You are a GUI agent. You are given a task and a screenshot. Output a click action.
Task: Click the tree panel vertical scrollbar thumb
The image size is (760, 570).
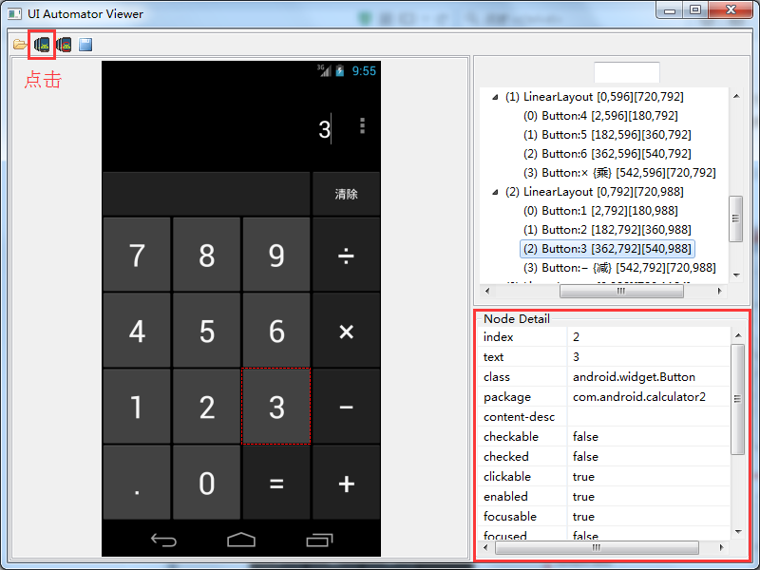tap(735, 218)
